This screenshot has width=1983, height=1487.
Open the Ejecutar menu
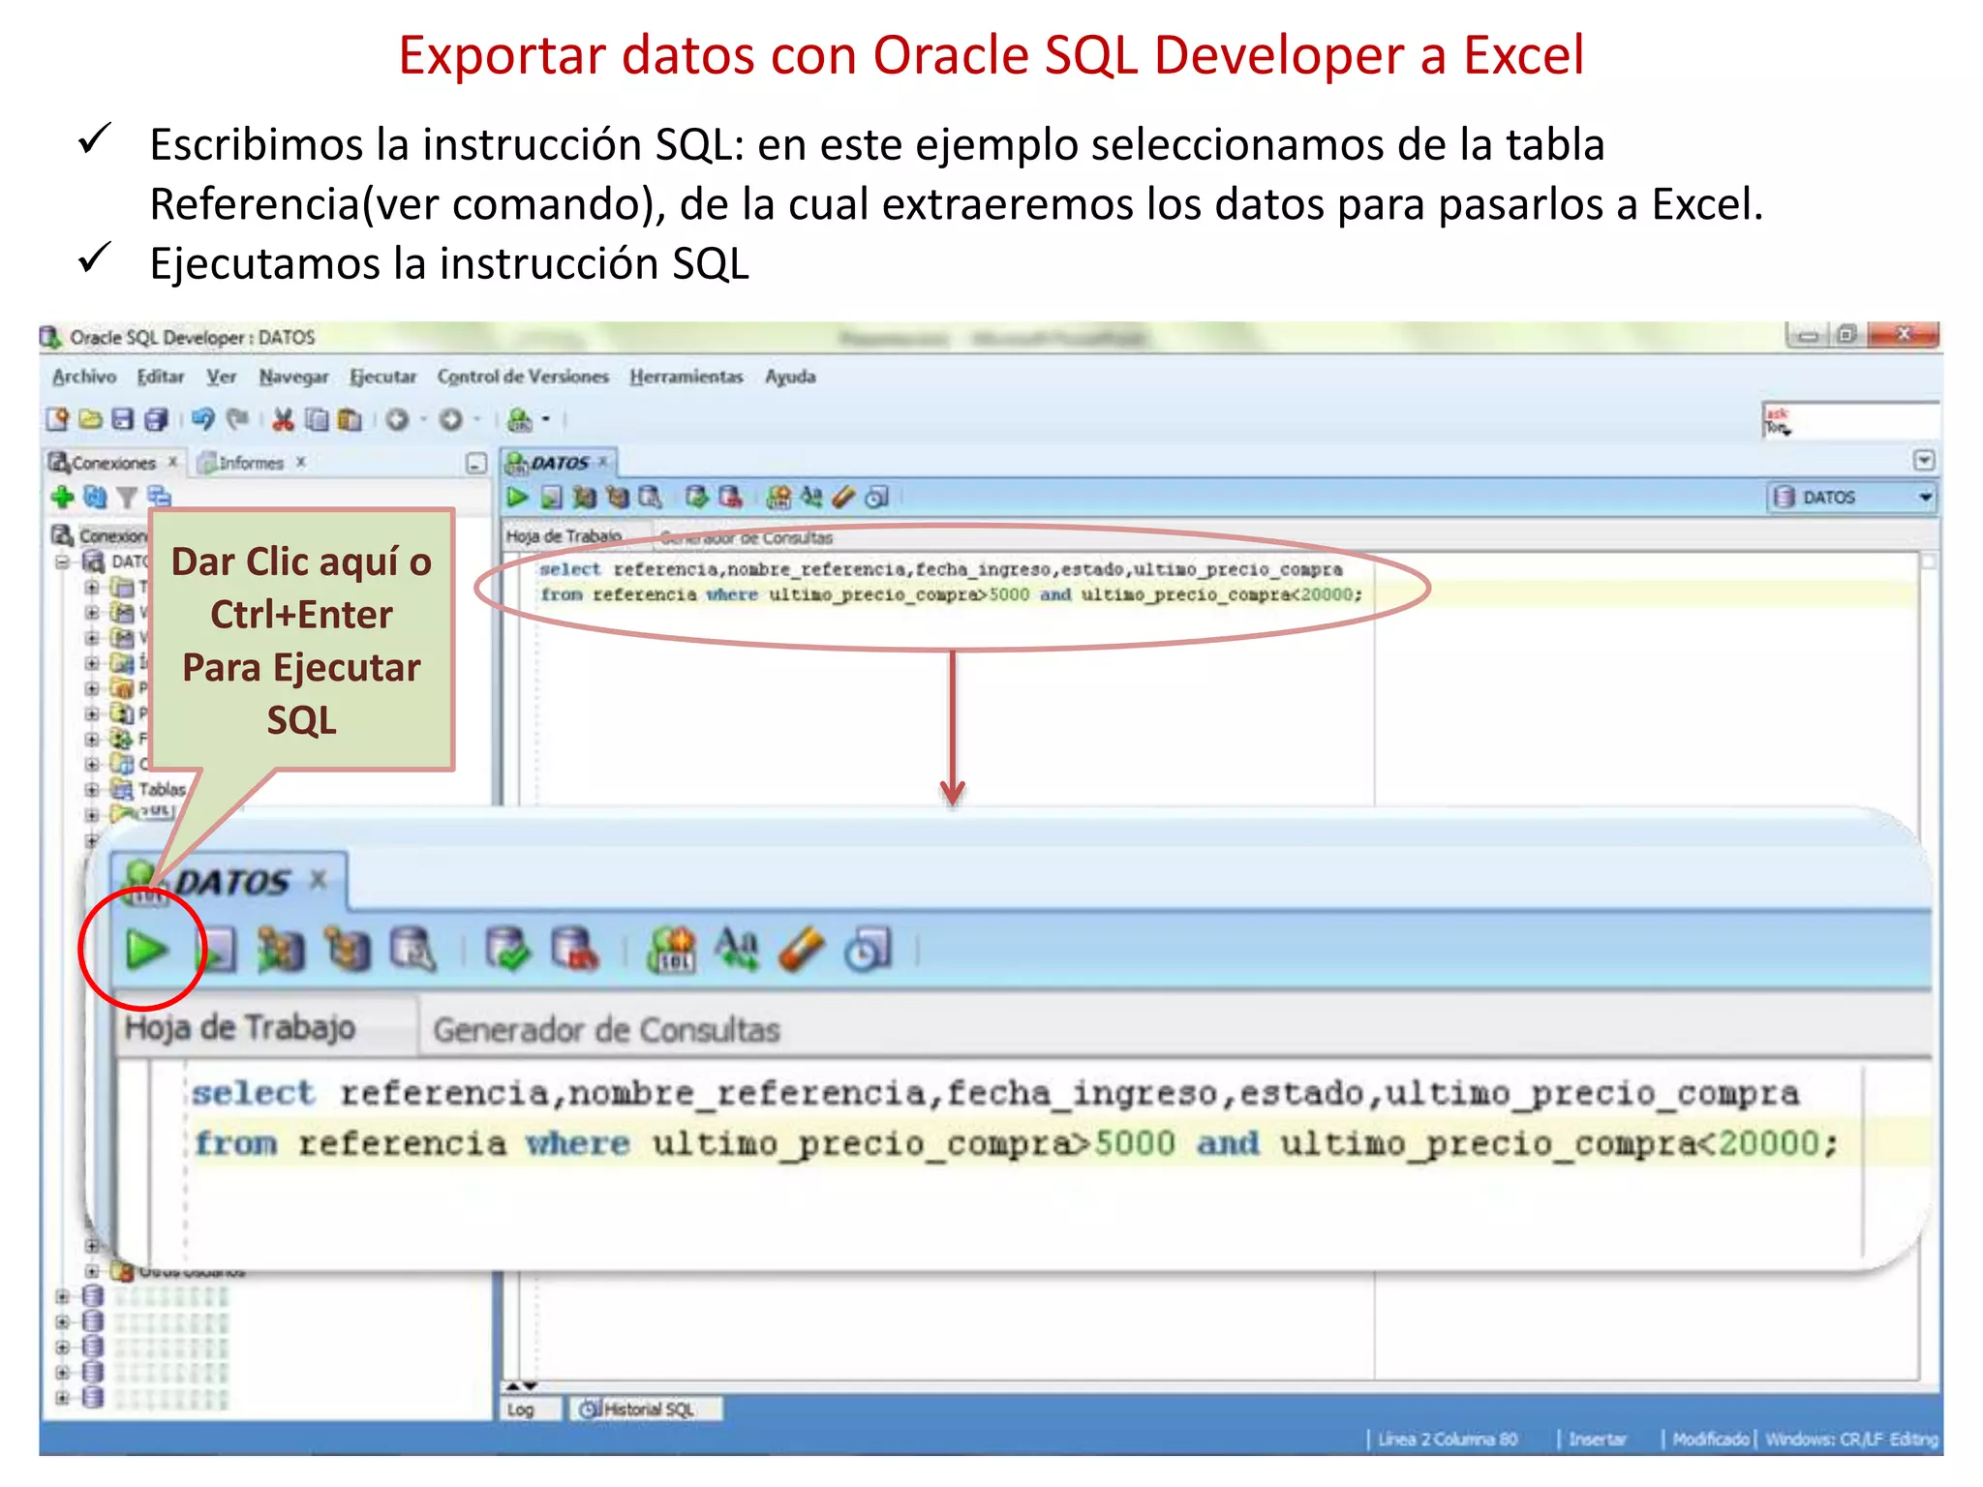[x=383, y=377]
